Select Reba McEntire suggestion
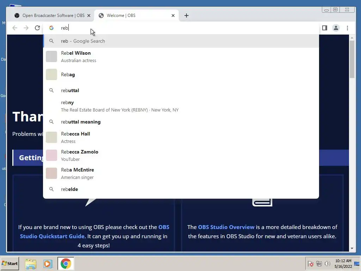Image resolution: width=361 pixels, height=271 pixels. (181, 173)
